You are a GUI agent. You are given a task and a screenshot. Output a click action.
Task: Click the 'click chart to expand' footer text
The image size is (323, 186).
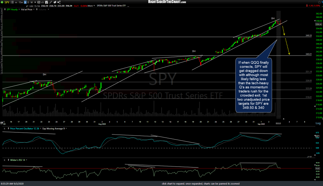[201, 184]
